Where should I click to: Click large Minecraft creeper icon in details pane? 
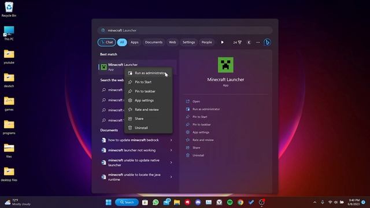point(225,65)
